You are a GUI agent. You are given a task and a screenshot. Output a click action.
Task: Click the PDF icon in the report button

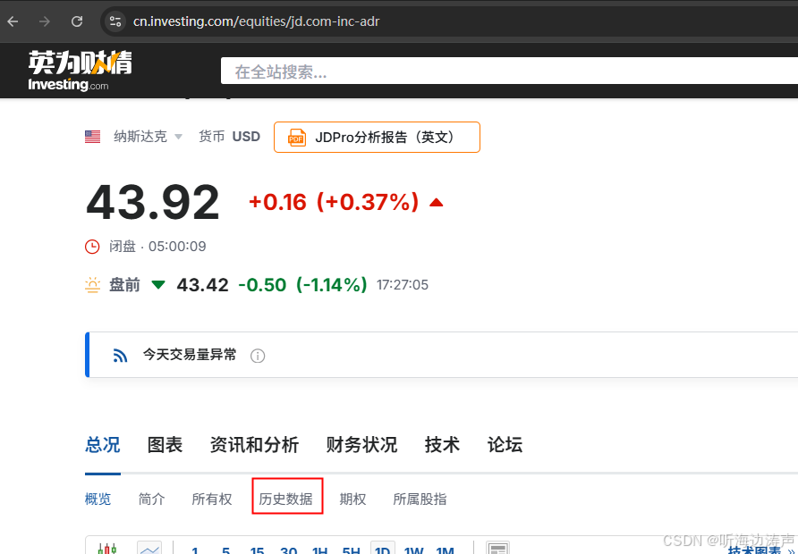point(296,138)
